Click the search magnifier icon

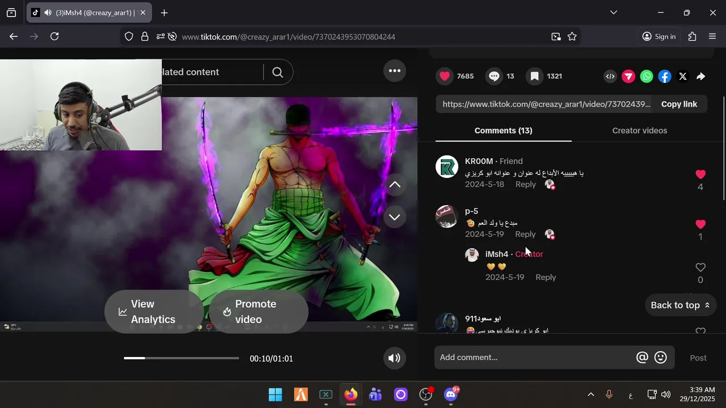[x=277, y=72]
